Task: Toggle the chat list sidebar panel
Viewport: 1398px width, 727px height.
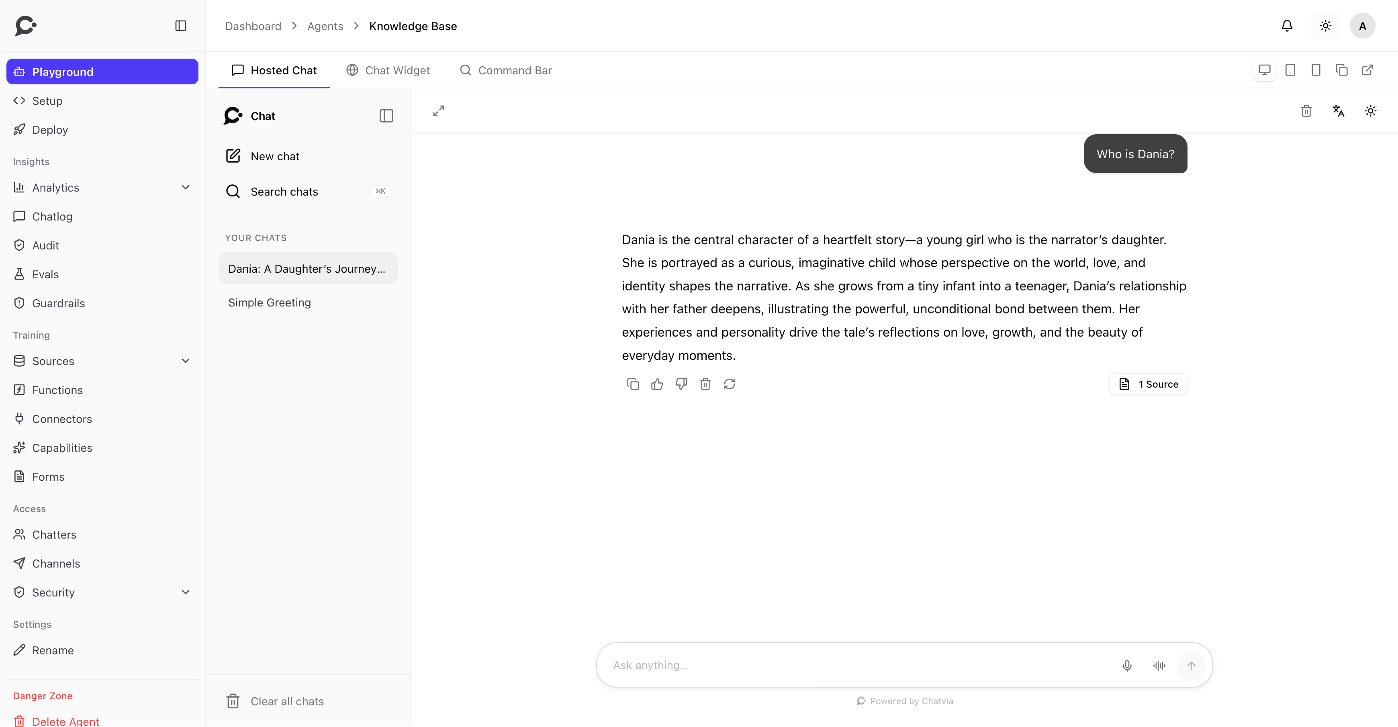Action: (x=386, y=116)
